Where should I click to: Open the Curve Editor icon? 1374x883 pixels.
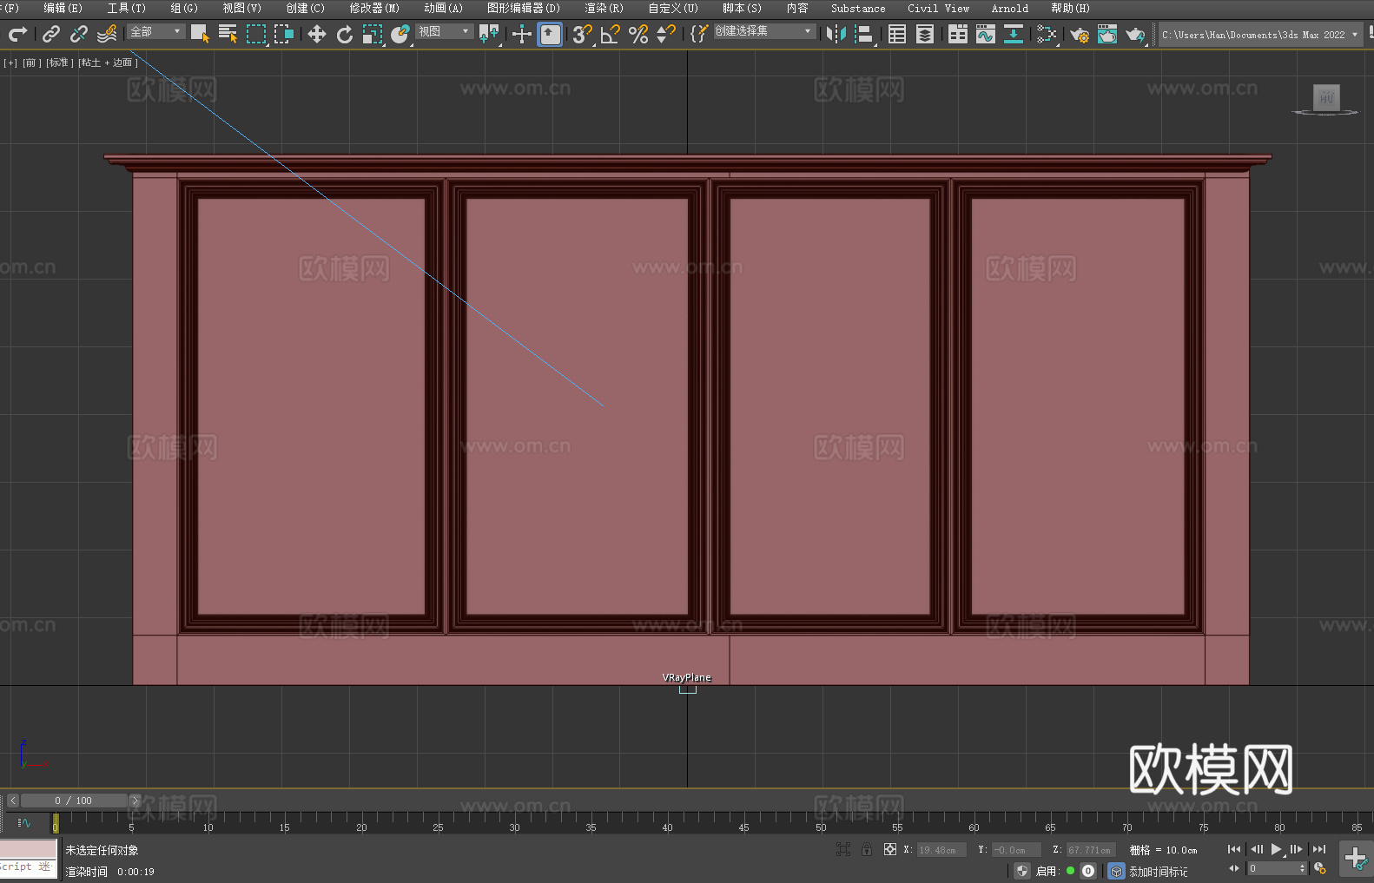986,34
